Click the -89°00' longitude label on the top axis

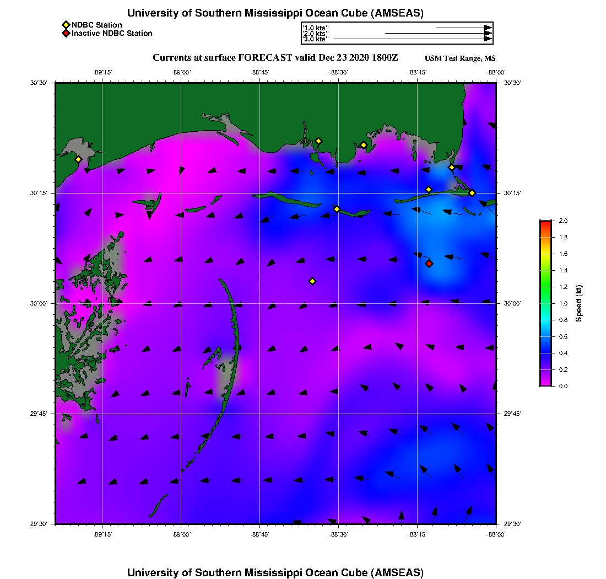(x=181, y=72)
